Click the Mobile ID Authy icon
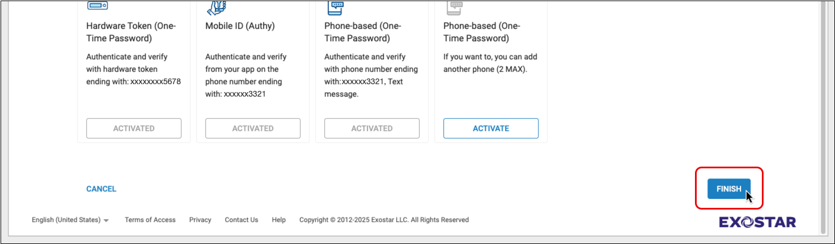Image resolution: width=835 pixels, height=244 pixels. point(216,6)
